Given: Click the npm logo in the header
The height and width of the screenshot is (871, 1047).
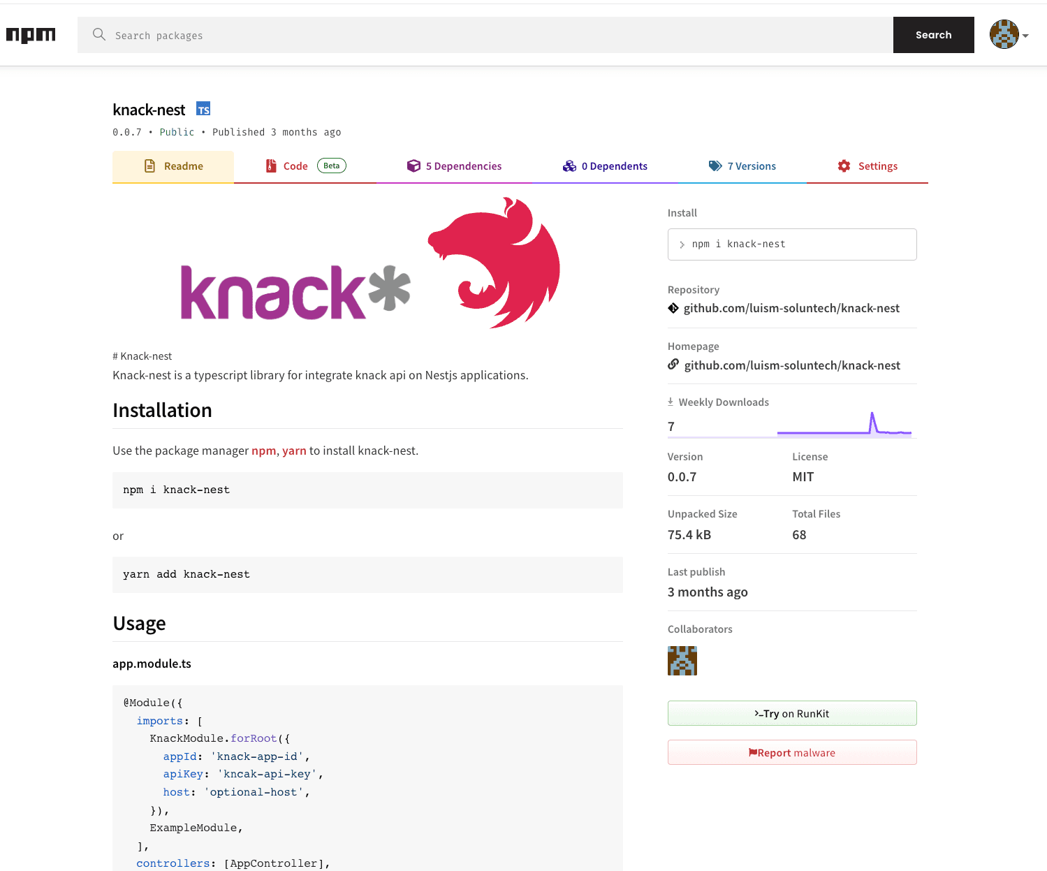Looking at the screenshot, I should point(31,35).
